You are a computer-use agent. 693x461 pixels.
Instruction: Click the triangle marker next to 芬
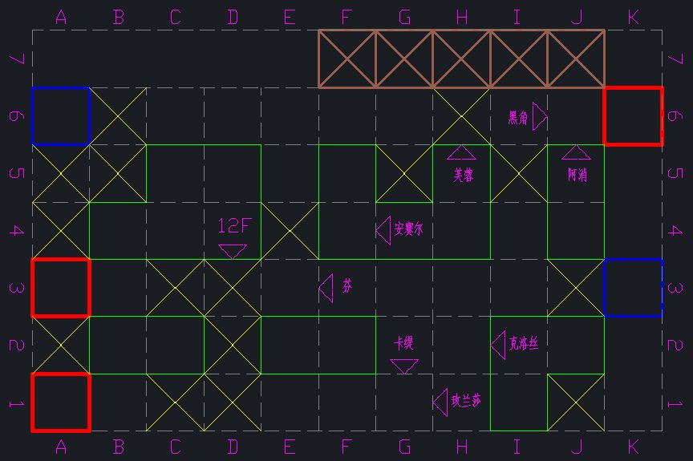[326, 288]
